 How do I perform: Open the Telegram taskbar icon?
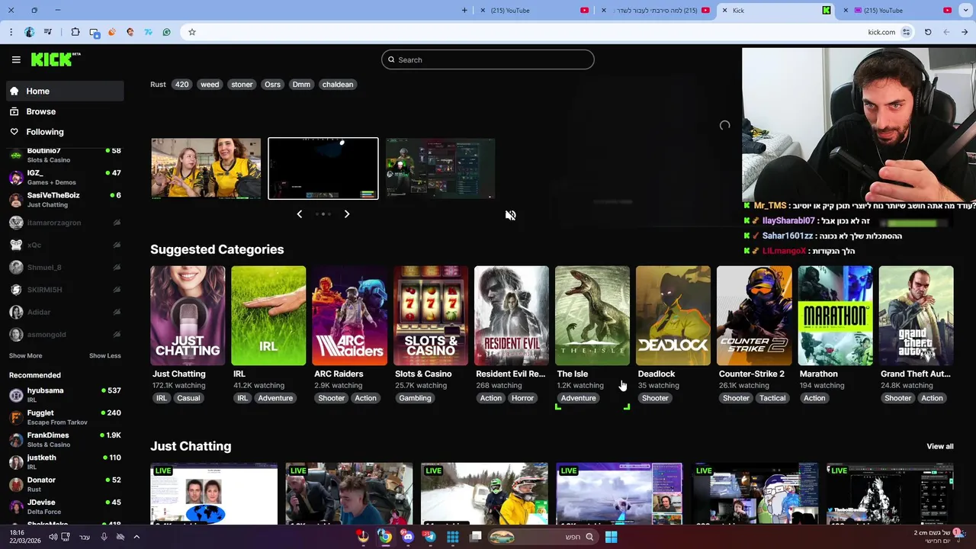430,537
